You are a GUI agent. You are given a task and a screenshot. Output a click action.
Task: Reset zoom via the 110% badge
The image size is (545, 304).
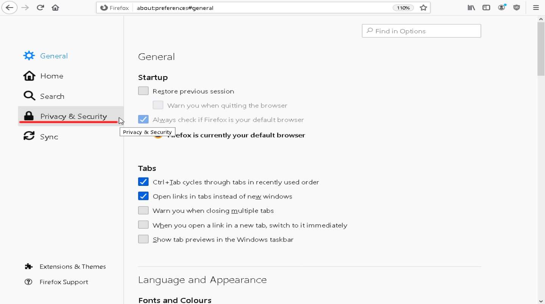coord(403,8)
